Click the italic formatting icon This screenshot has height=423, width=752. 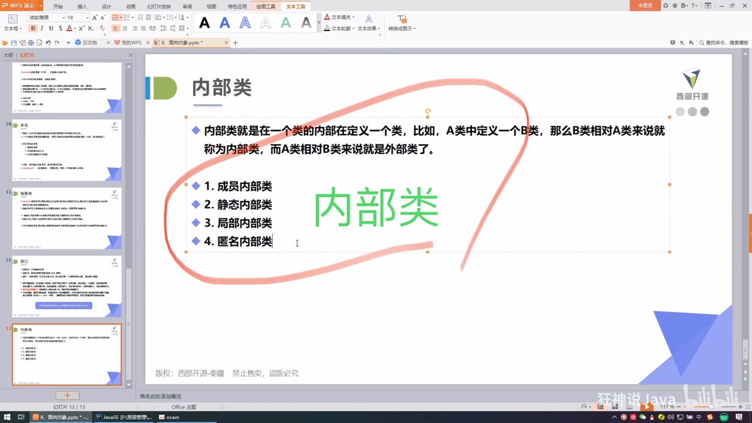pyautogui.click(x=42, y=28)
